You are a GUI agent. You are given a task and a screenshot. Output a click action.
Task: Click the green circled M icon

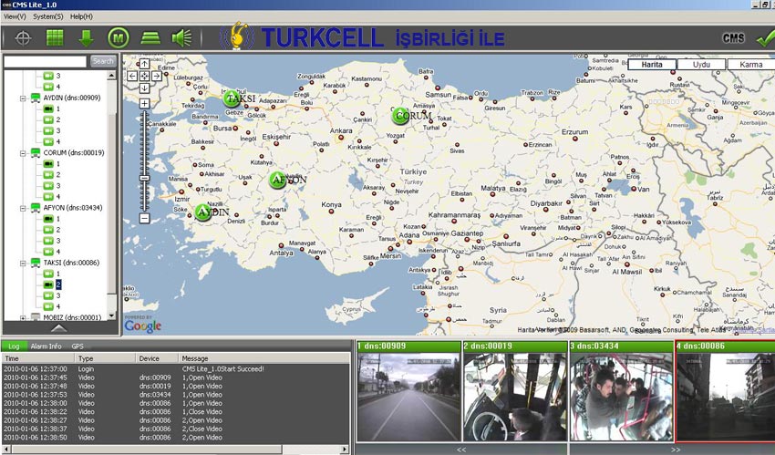pos(119,38)
